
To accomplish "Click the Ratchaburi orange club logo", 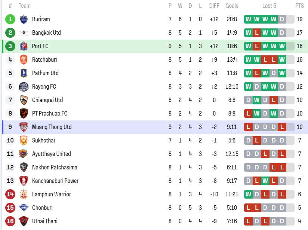I will [24, 59].
